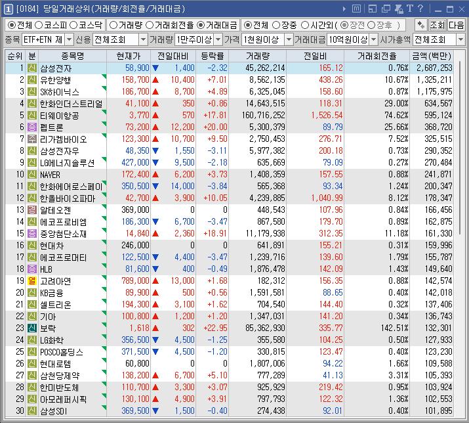This screenshot has height=423, width=469.
Task: Sort by the 거래회전율 column header
Action: point(377,56)
